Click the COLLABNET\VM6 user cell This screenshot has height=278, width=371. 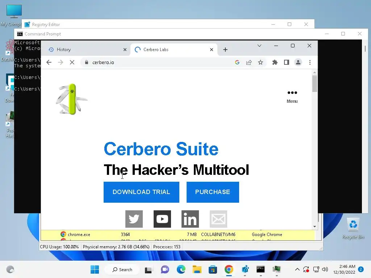218,235
